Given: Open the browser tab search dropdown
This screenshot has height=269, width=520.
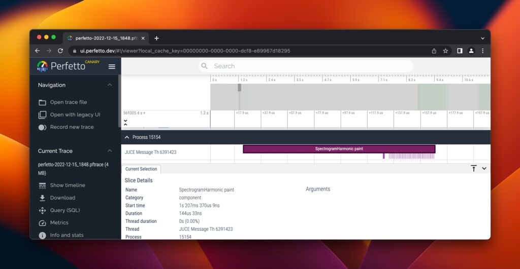Looking at the screenshot, I should coord(482,39).
